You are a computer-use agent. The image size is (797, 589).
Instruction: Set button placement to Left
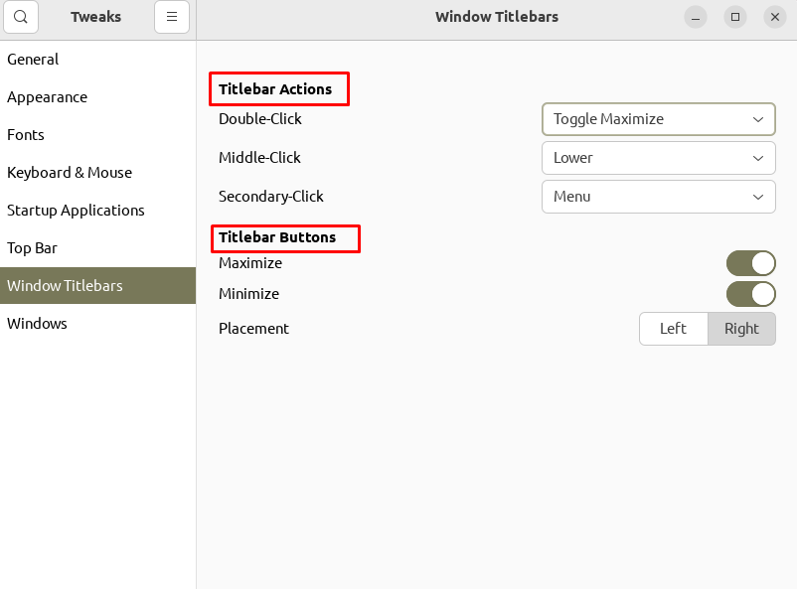674,329
